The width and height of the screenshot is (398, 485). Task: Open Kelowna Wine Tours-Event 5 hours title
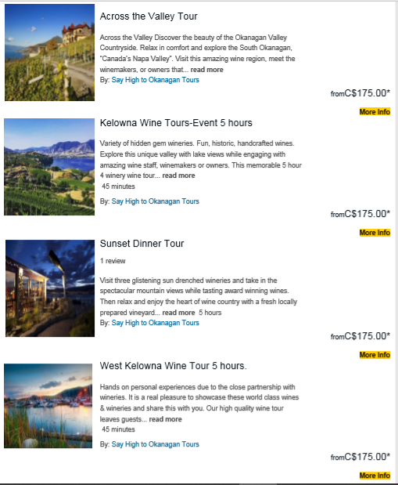176,123
